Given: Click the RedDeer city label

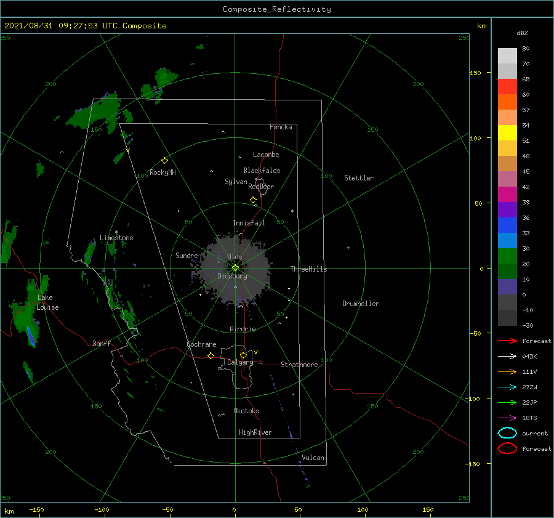Looking at the screenshot, I should pos(261,187).
